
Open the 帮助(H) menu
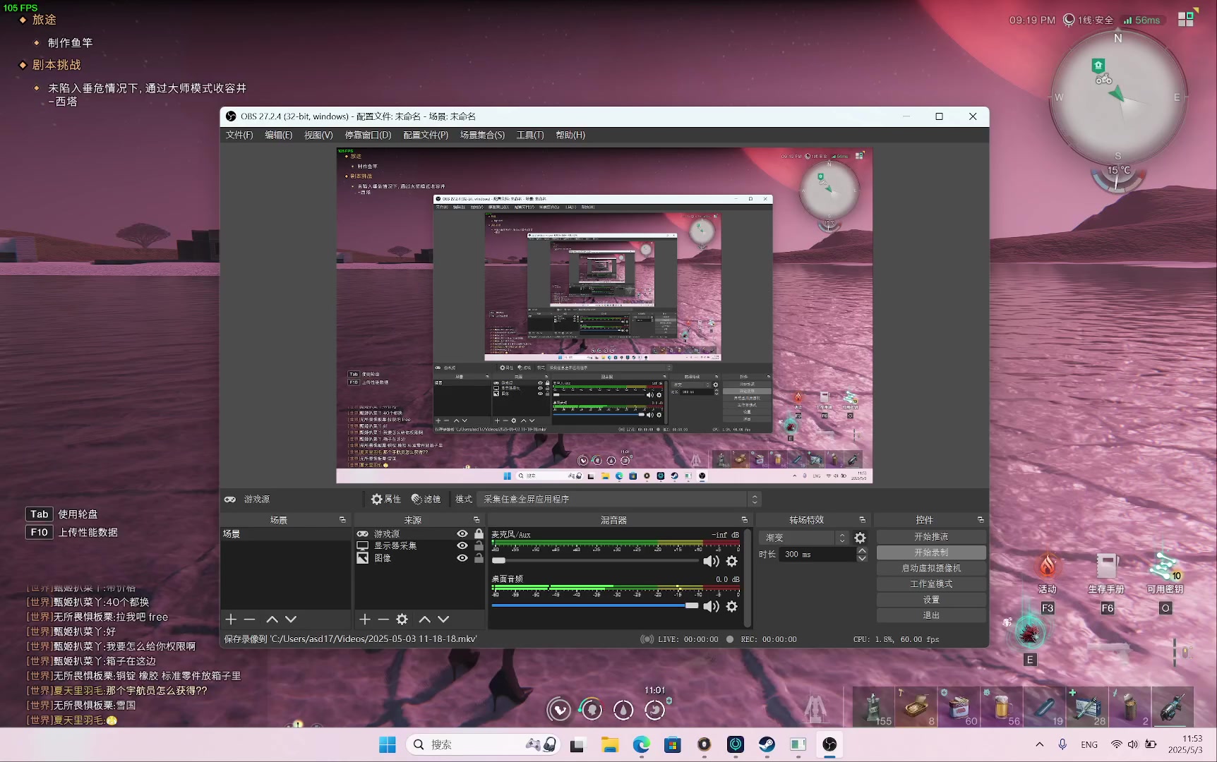click(570, 135)
